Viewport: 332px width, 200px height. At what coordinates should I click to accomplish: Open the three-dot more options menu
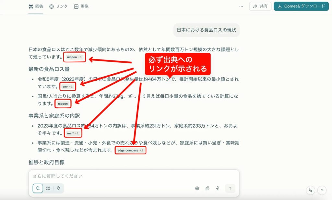[x=241, y=6]
